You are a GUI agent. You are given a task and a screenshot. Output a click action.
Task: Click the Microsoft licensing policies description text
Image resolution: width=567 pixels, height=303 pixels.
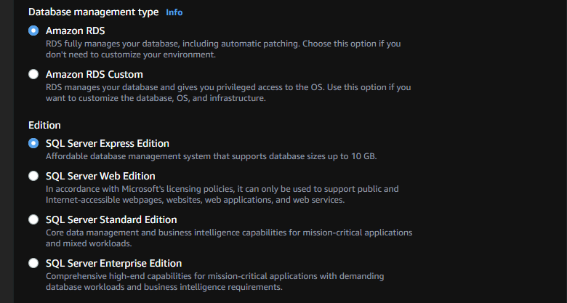(x=222, y=194)
